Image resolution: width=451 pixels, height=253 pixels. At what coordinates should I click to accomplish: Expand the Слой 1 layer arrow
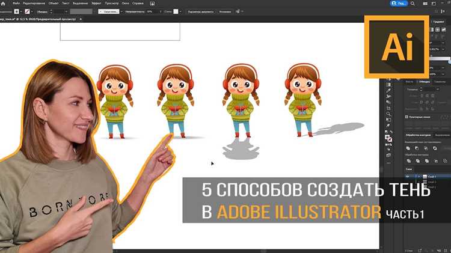click(x=419, y=177)
